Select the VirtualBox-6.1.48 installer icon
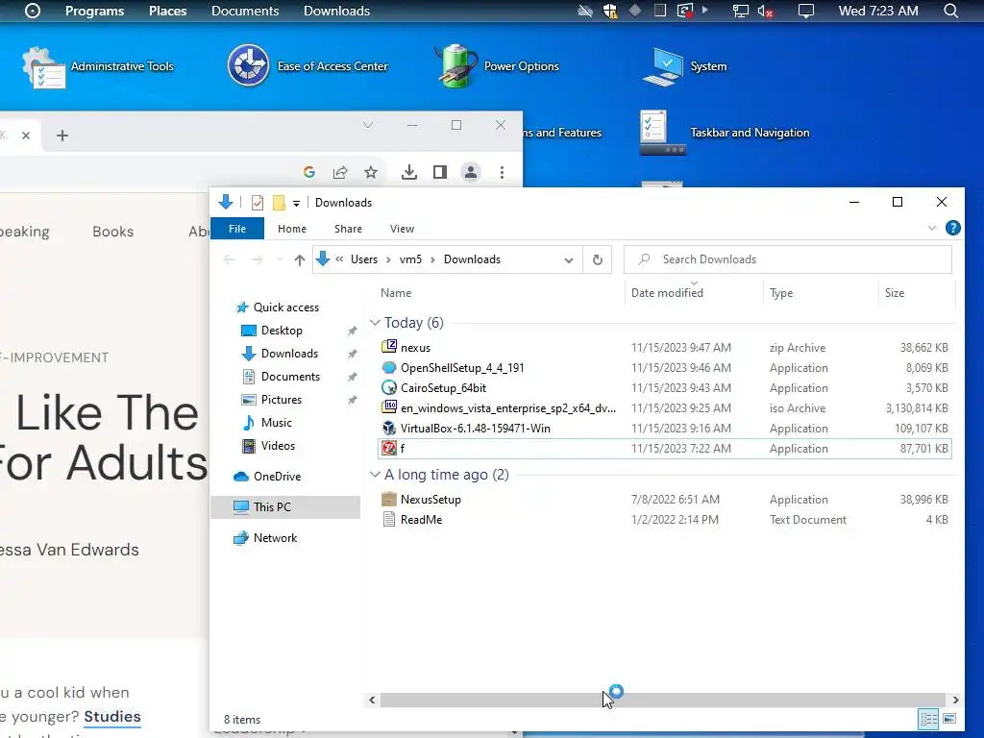Screen dimensions: 984x738 point(389,428)
